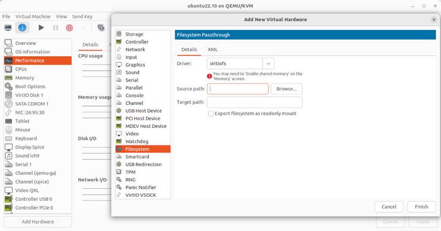Choose VirtIO VSOCK hardware type
441x231 pixels.
[143, 195]
